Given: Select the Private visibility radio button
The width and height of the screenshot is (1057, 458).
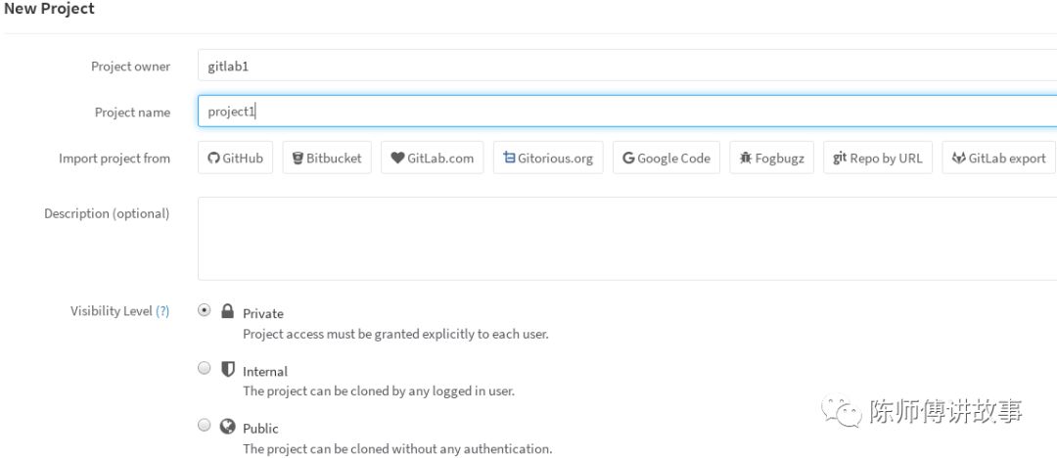Looking at the screenshot, I should [x=204, y=310].
